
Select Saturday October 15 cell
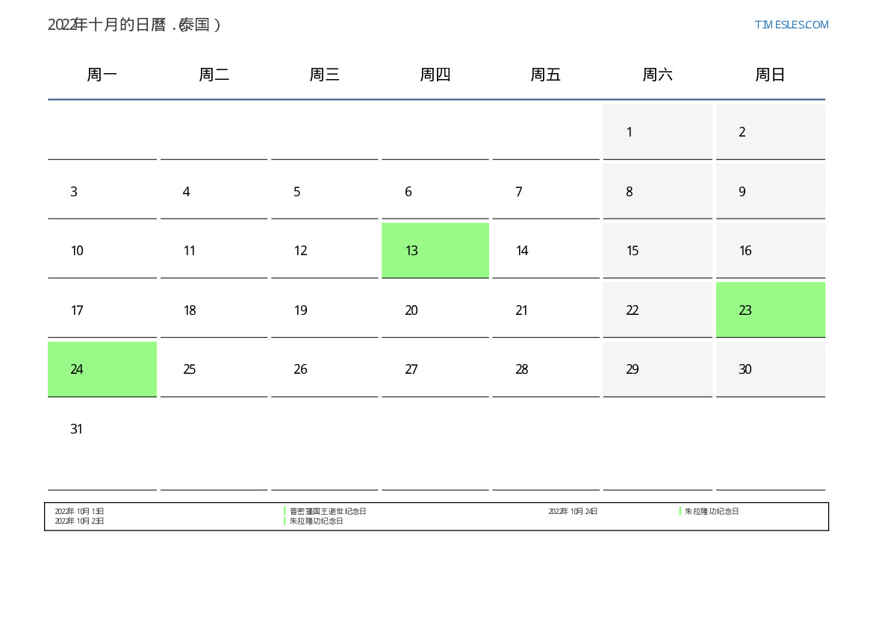click(x=657, y=251)
